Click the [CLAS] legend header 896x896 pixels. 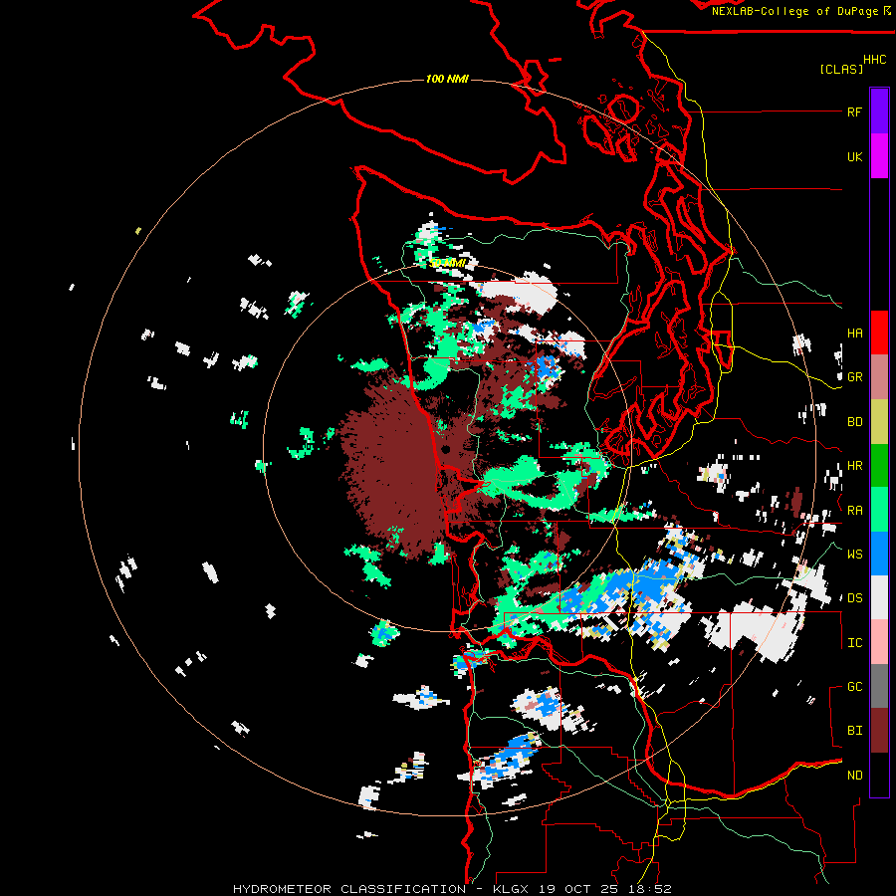point(841,69)
